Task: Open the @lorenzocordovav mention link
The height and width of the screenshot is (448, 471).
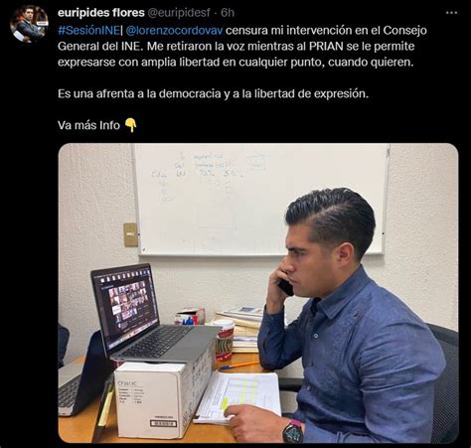Action: tap(174, 30)
